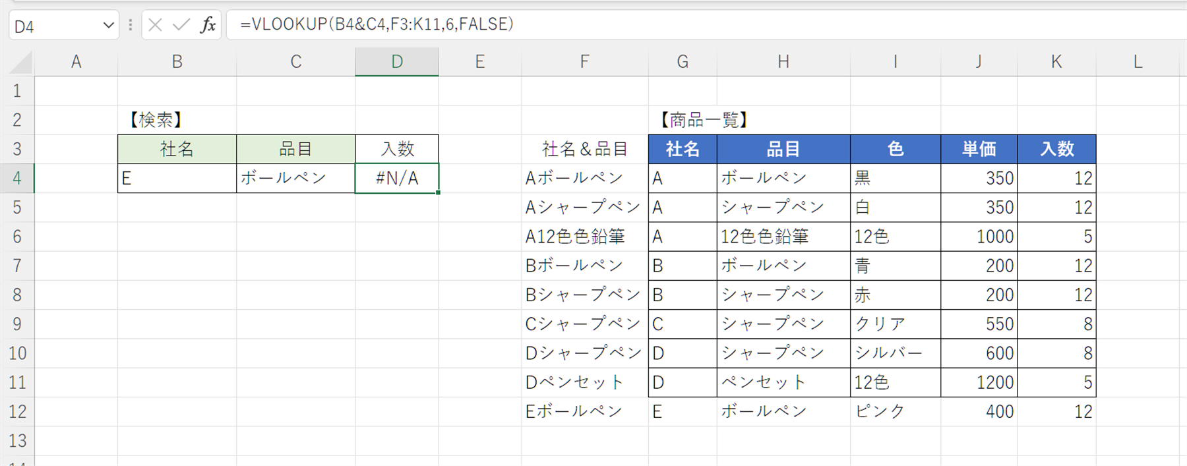The height and width of the screenshot is (466, 1187).
Task: Click the Dシャープペン key cell
Action: point(585,353)
